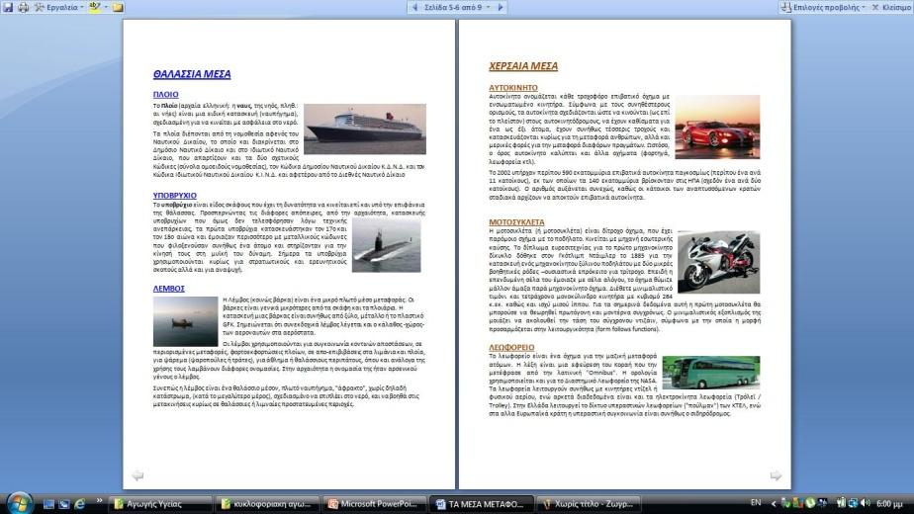Click the ΛΕΩΦΟΡΕΙΟ subheading
This screenshot has height=514, width=914.
511,347
